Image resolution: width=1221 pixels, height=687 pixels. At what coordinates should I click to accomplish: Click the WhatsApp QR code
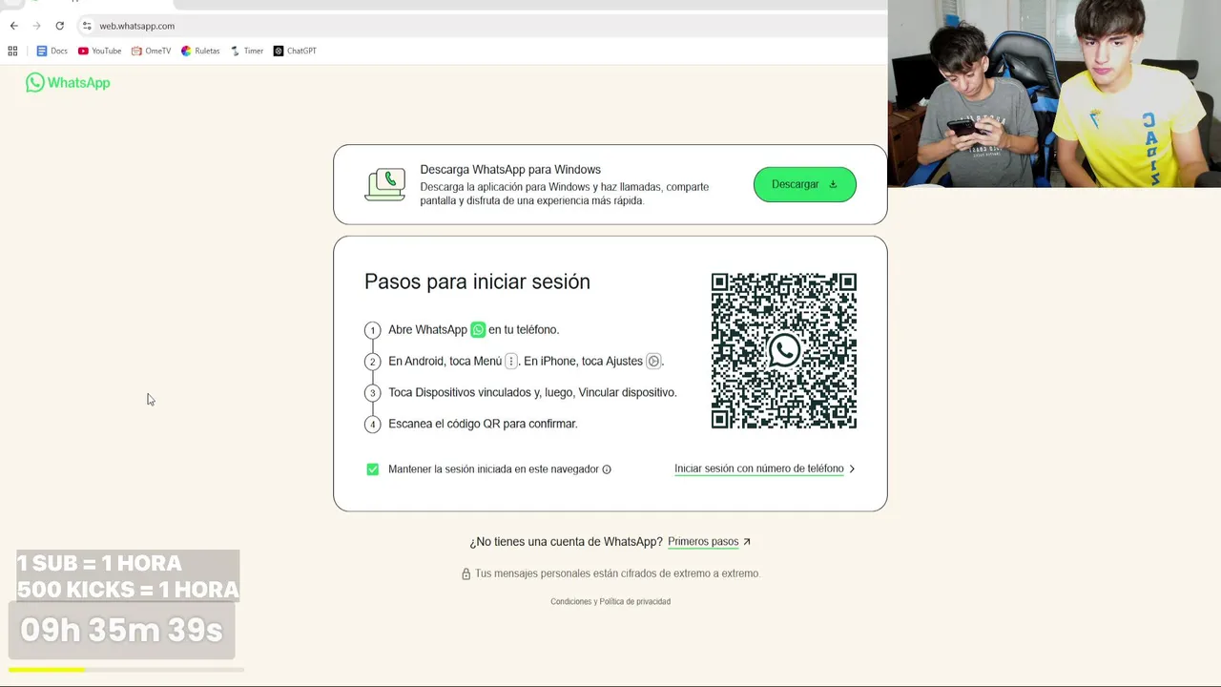[784, 351]
